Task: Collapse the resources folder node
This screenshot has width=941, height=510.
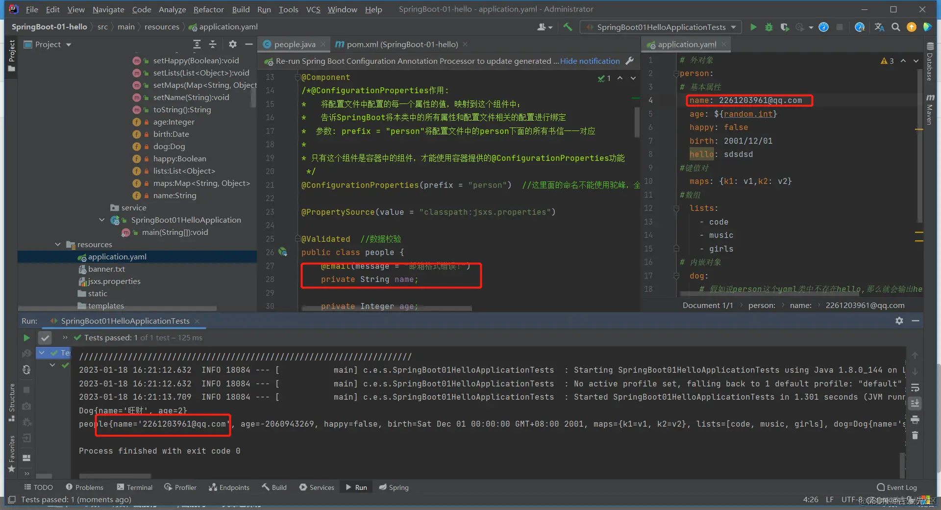Action: click(58, 244)
